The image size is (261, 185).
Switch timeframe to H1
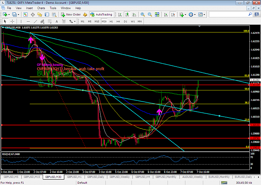pos(111,21)
